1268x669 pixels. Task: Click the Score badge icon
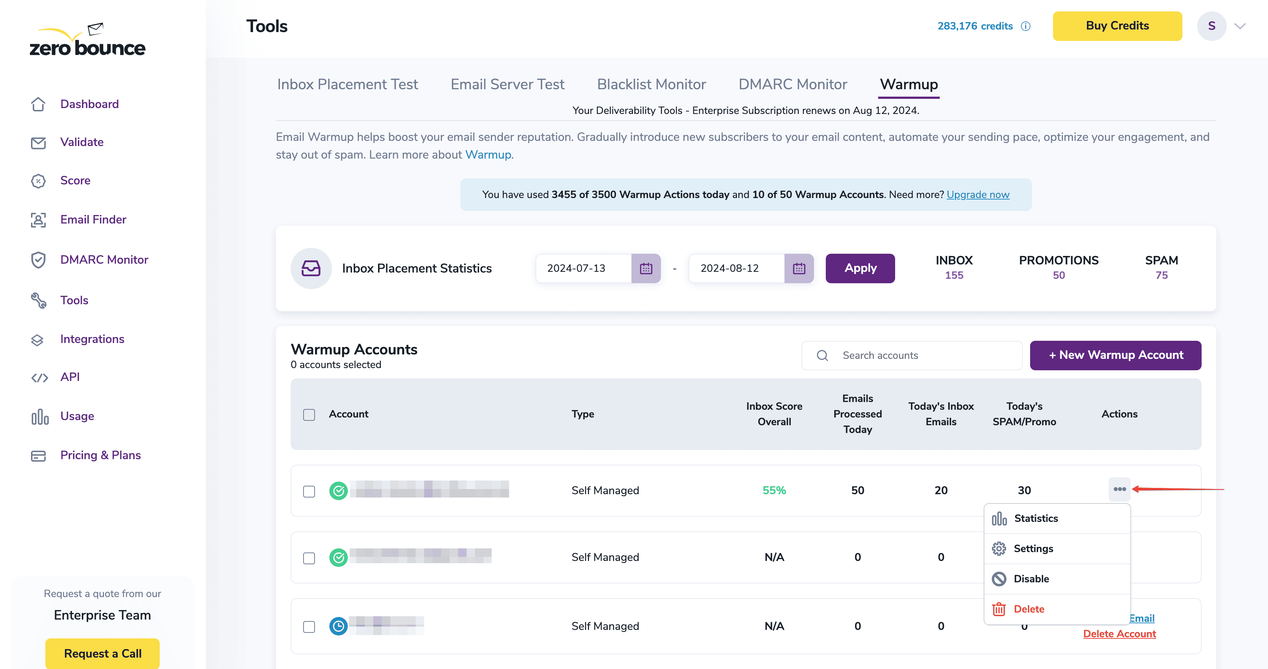point(38,181)
